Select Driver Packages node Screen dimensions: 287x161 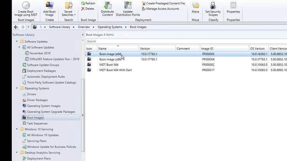pyautogui.click(x=37, y=100)
